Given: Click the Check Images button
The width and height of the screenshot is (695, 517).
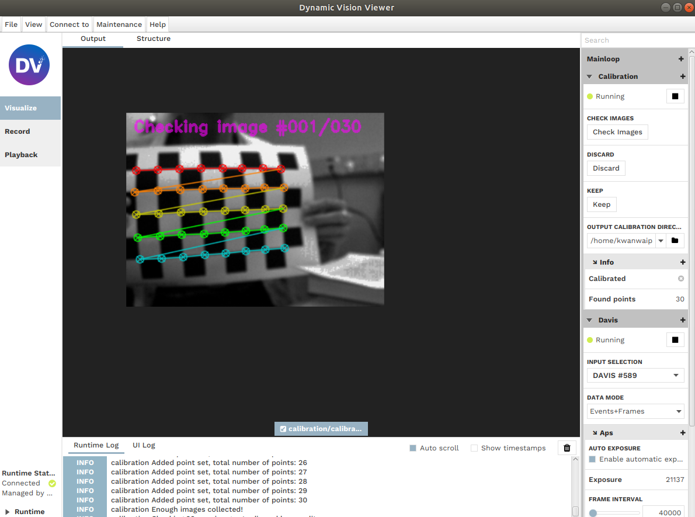Looking at the screenshot, I should pyautogui.click(x=617, y=131).
